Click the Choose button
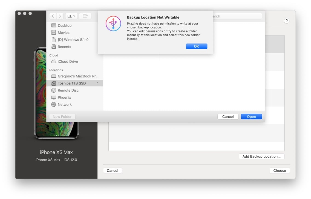311x199 pixels. click(x=280, y=171)
